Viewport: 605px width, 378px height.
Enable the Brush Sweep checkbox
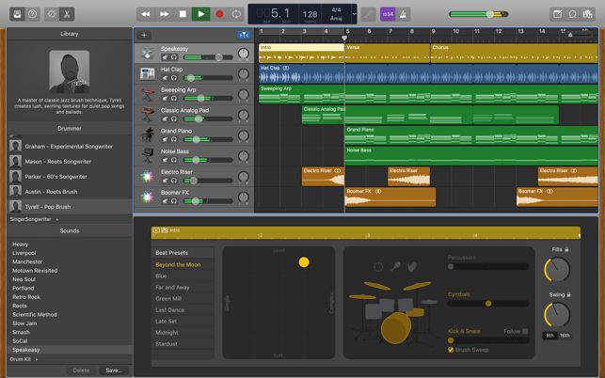pos(452,350)
